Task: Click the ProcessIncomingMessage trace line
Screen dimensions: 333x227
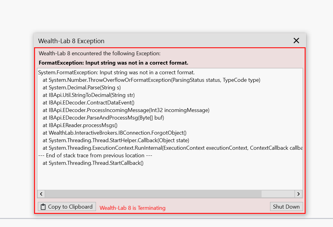Action: 126,110
